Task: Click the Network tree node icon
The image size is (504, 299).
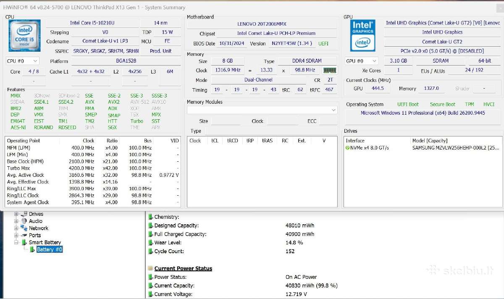Action: coord(24,228)
